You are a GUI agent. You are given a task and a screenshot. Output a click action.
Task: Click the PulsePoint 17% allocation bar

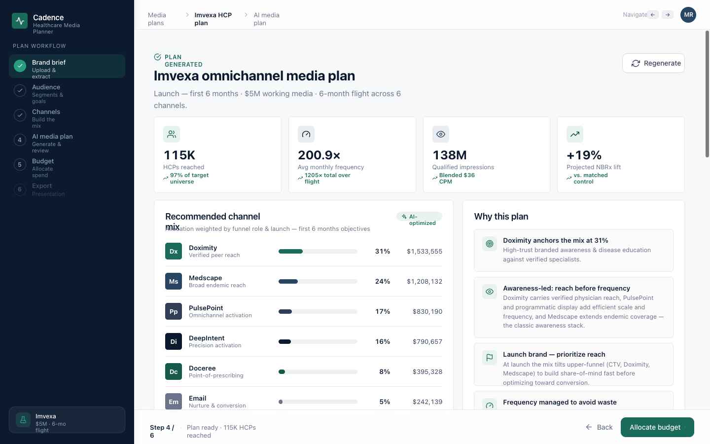click(x=318, y=311)
